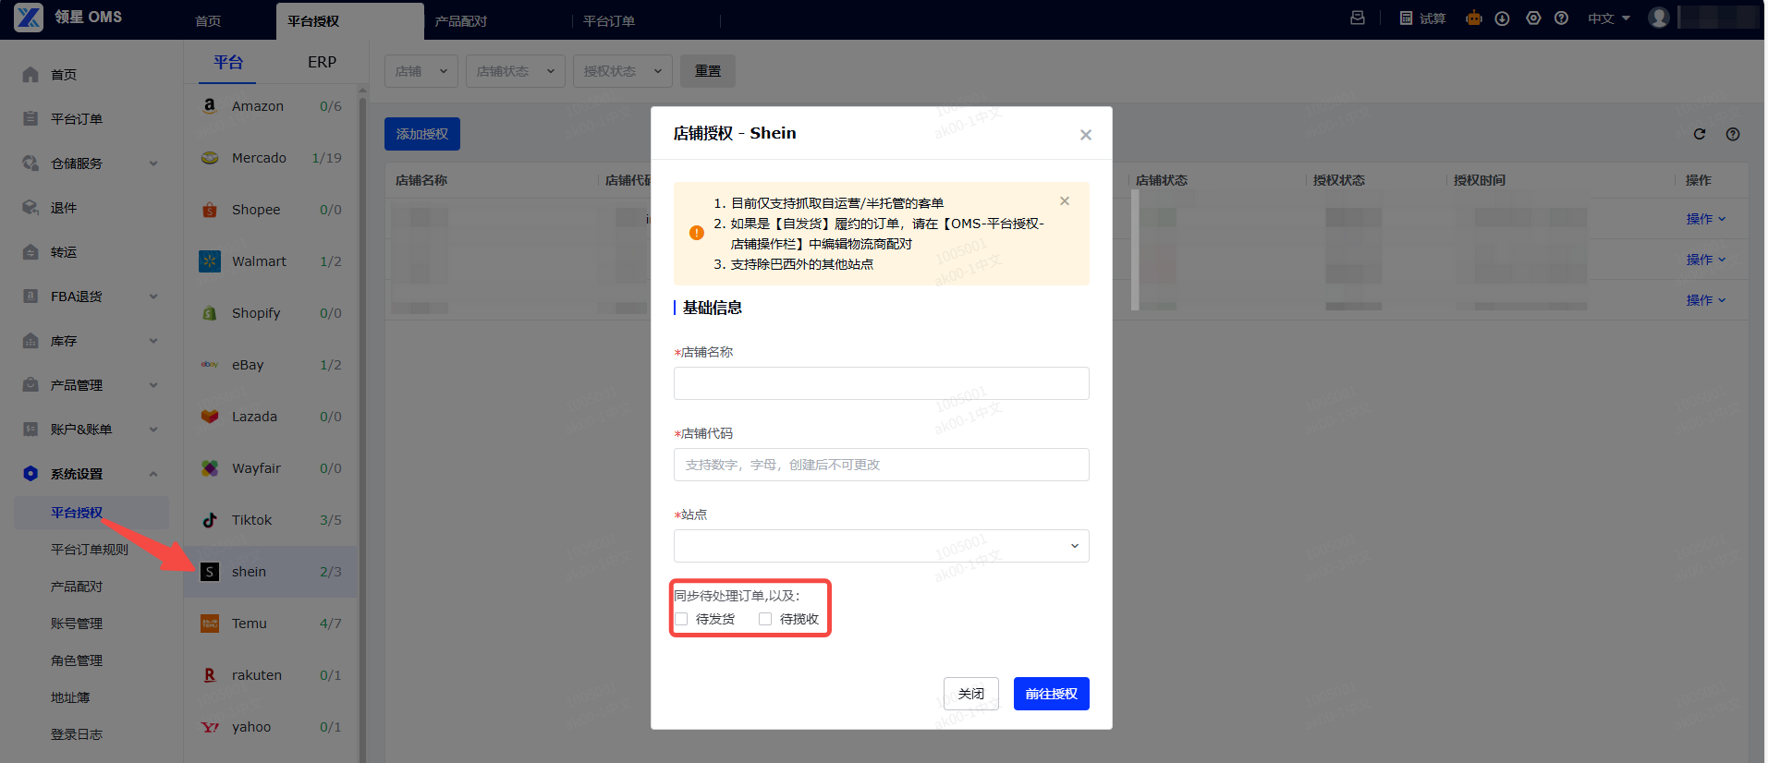Click the 前往授权 button
Screen dimensions: 1768x763
click(1051, 694)
